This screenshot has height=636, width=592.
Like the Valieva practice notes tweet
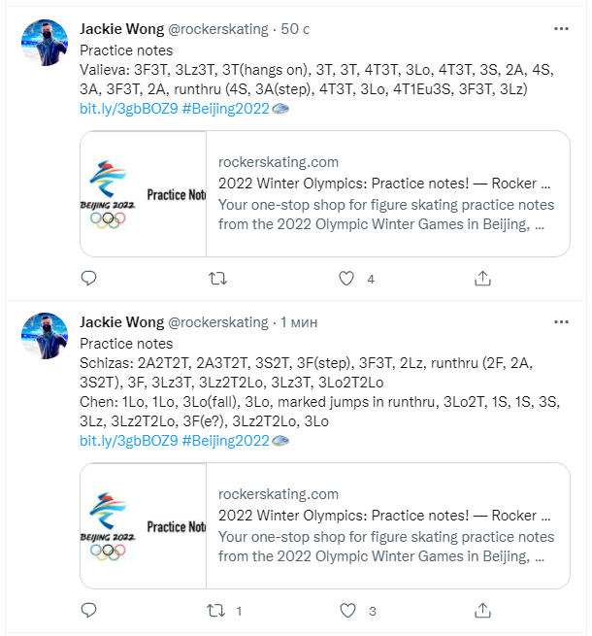tap(346, 279)
